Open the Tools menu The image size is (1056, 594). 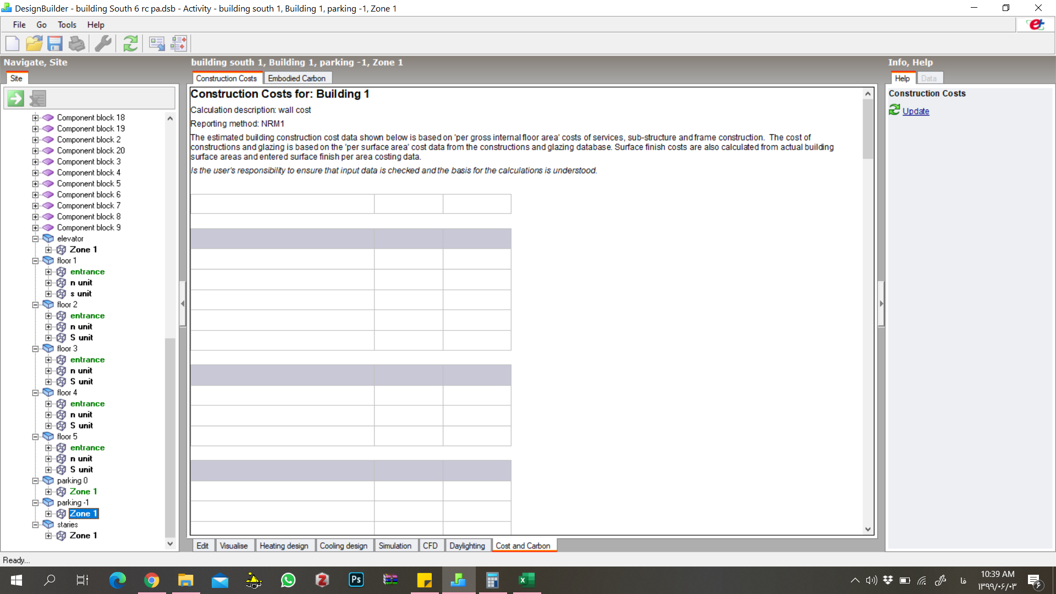point(67,25)
